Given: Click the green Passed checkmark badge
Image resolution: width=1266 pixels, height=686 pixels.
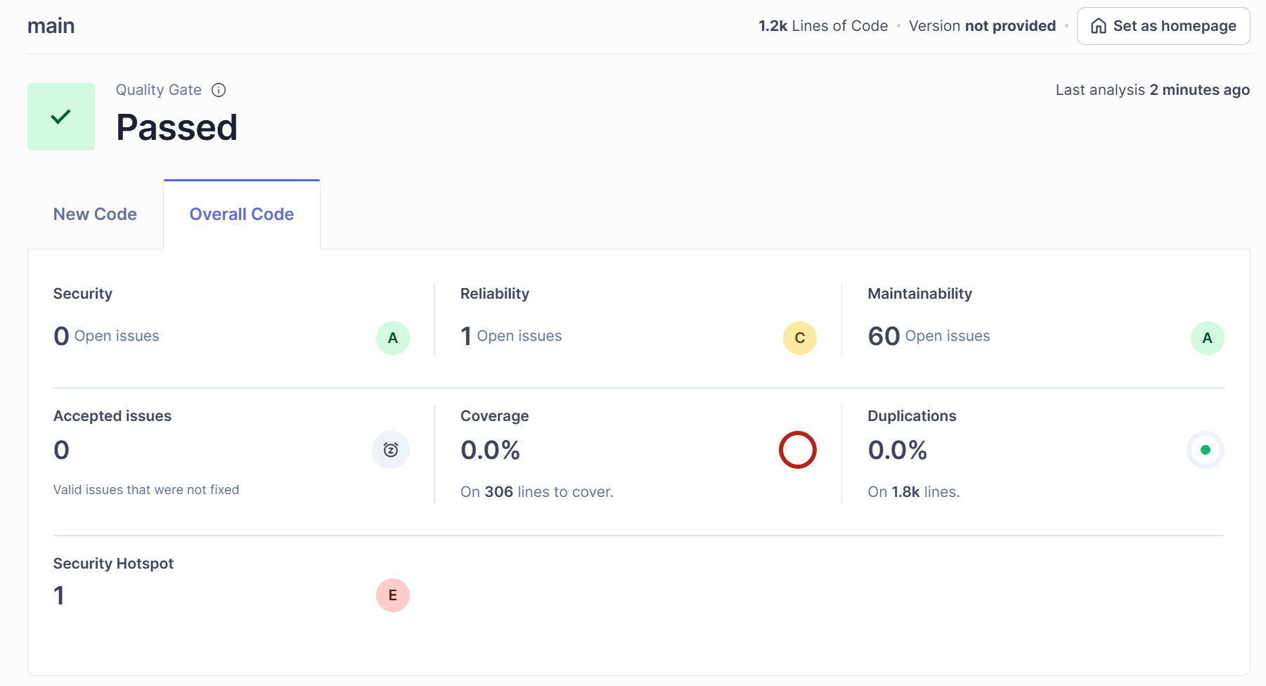Looking at the screenshot, I should pyautogui.click(x=61, y=117).
